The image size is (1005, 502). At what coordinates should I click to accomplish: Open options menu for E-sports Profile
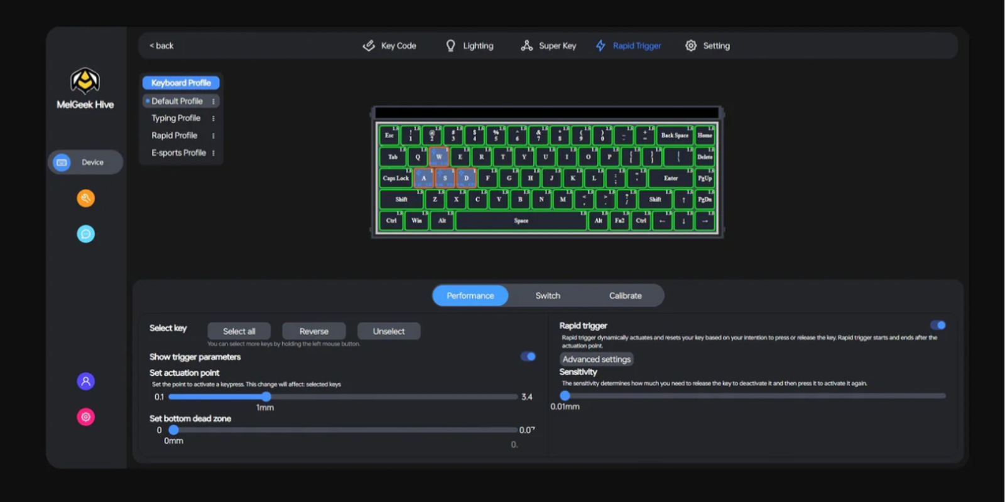pyautogui.click(x=214, y=153)
